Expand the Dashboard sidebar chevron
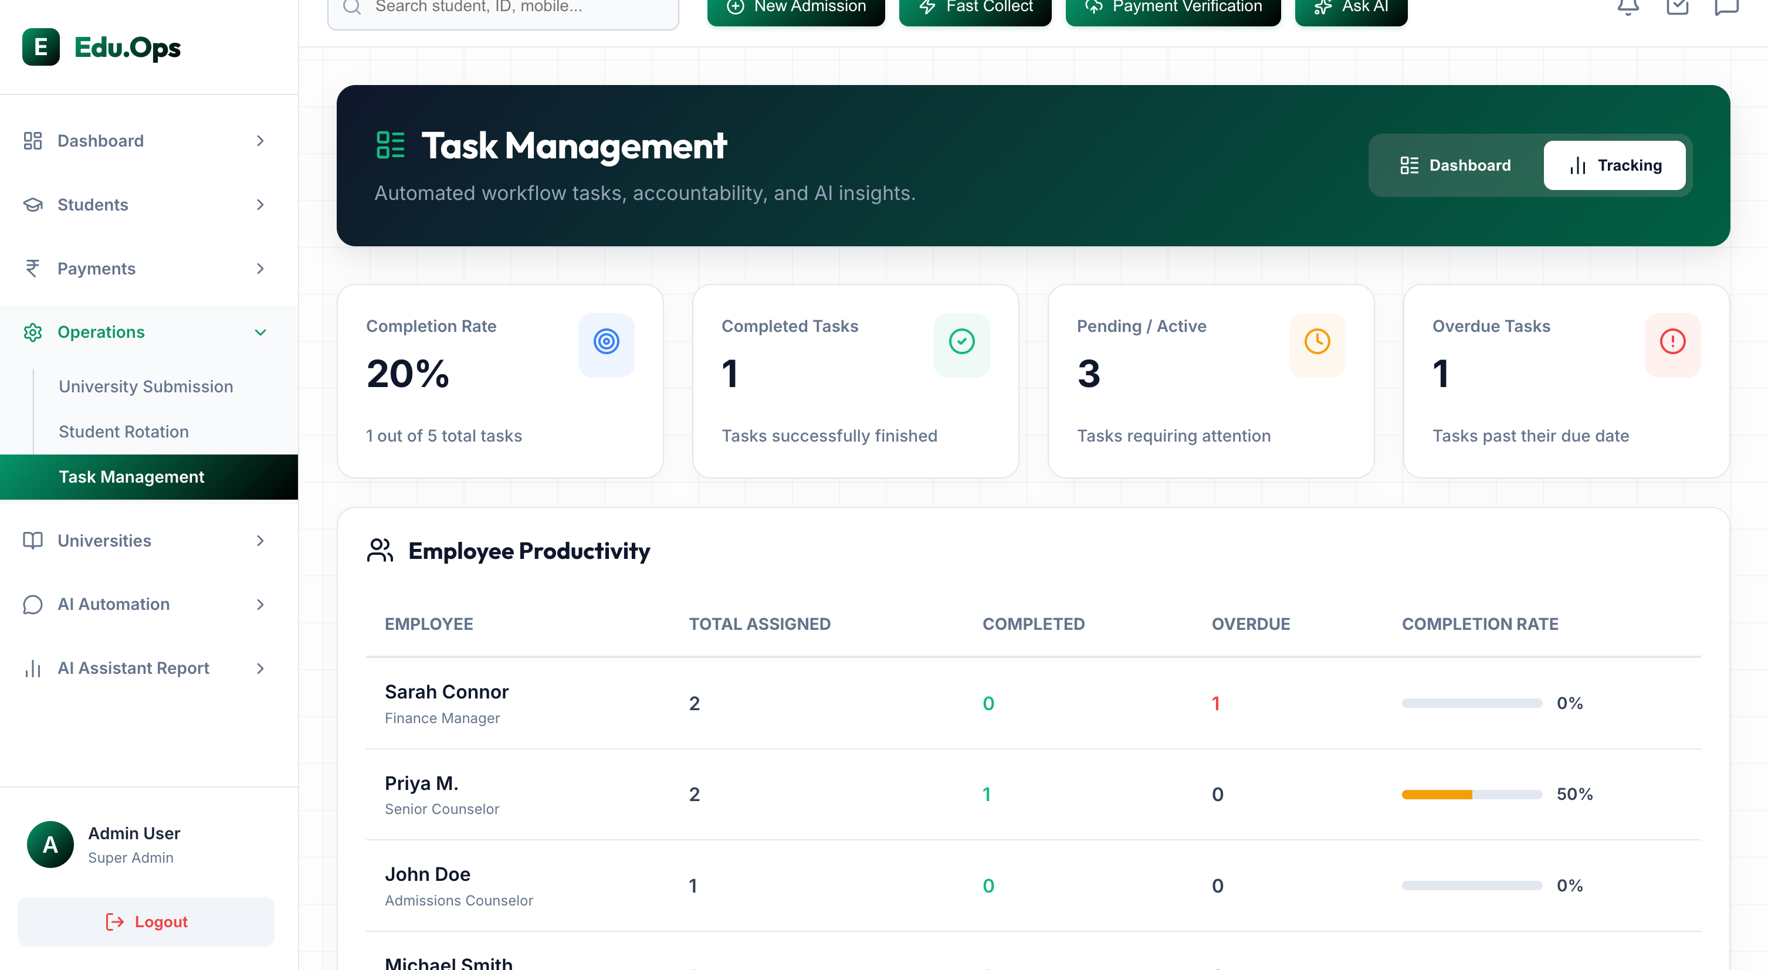1768x970 pixels. [x=260, y=141]
